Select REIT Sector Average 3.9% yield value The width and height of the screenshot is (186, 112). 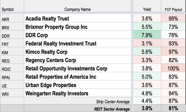point(147,109)
